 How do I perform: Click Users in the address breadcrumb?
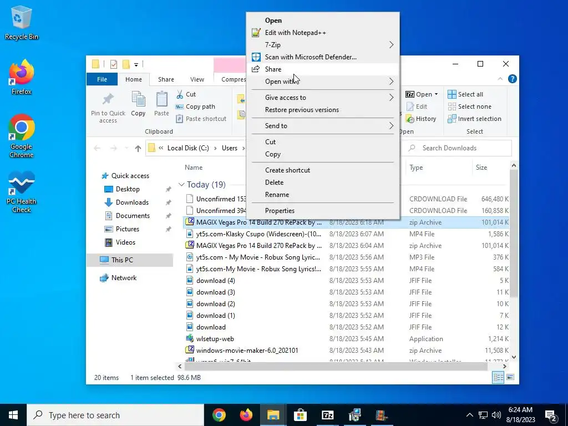[x=229, y=148]
